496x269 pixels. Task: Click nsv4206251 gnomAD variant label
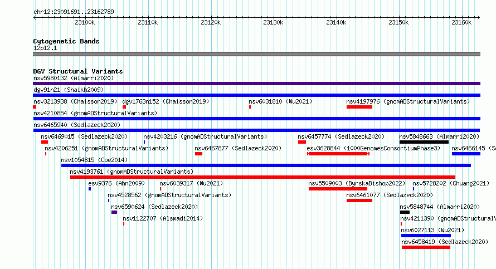(106, 148)
